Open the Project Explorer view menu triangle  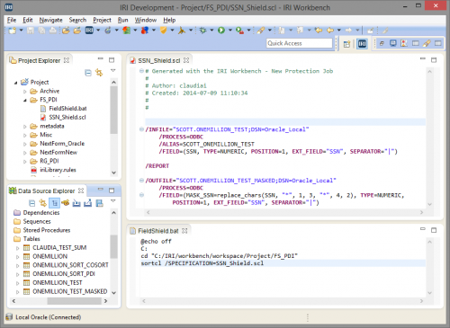[112, 71]
